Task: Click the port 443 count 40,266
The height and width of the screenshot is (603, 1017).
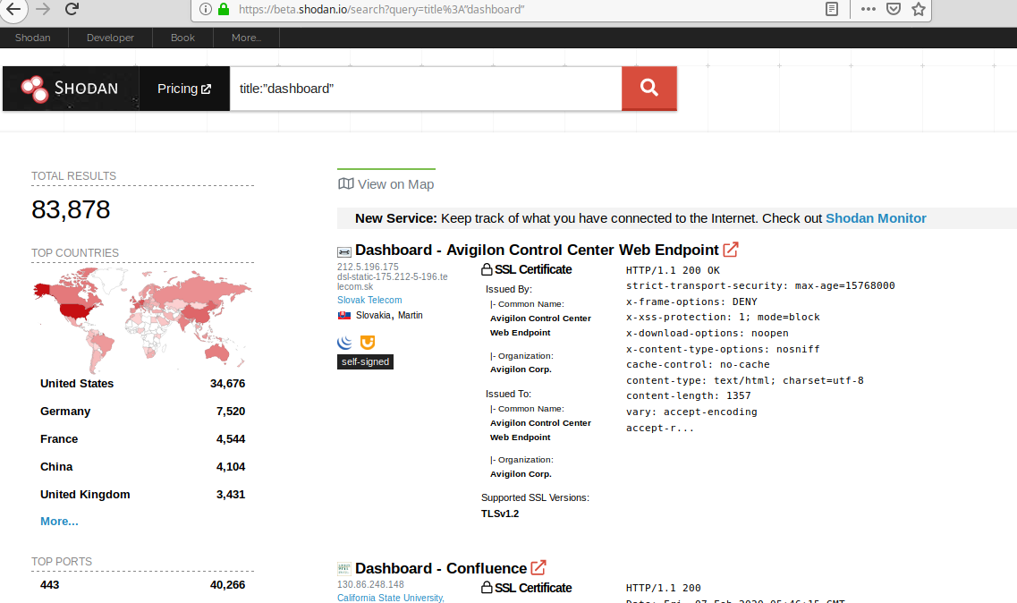Action: (x=228, y=585)
